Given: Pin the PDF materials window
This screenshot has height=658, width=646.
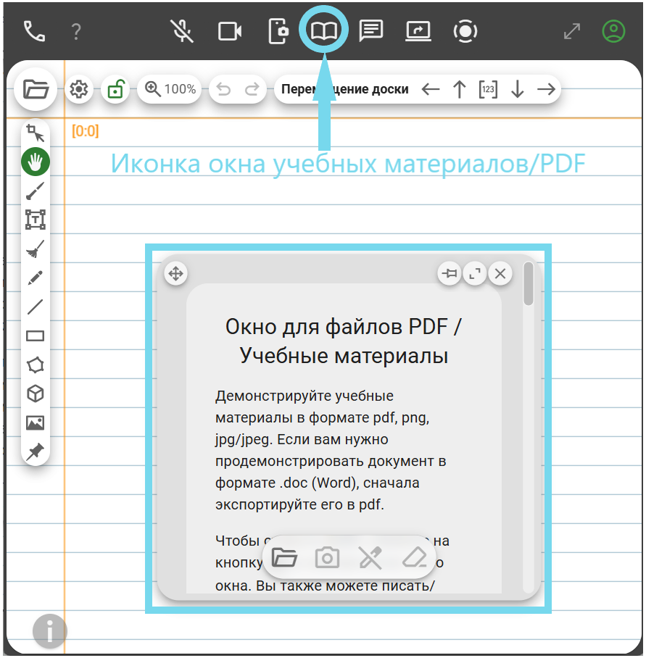Looking at the screenshot, I should coord(450,273).
